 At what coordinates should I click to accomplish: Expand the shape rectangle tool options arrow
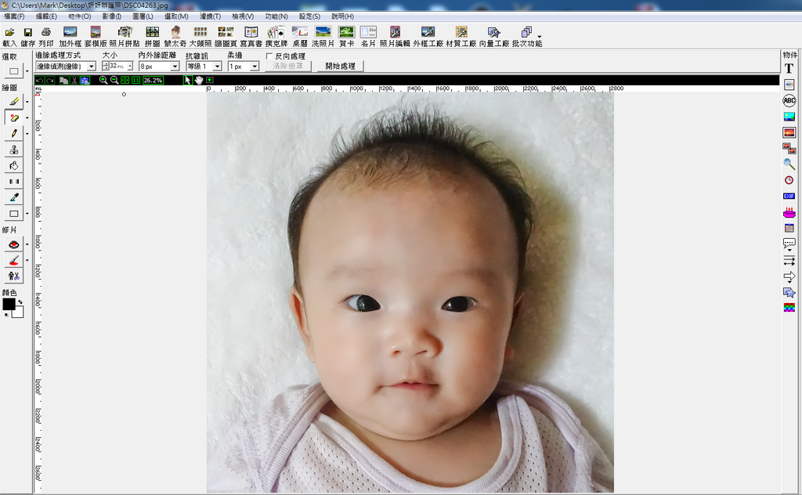click(x=27, y=214)
